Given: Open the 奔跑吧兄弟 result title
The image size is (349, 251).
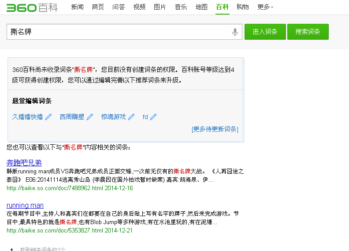Looking at the screenshot, I should coord(24,163).
